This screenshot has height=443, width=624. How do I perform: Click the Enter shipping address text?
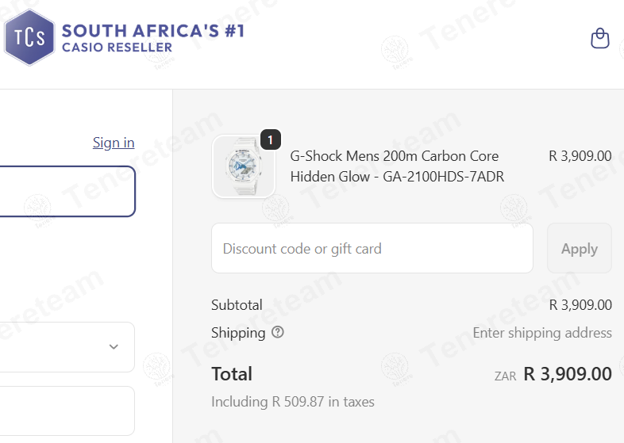542,333
